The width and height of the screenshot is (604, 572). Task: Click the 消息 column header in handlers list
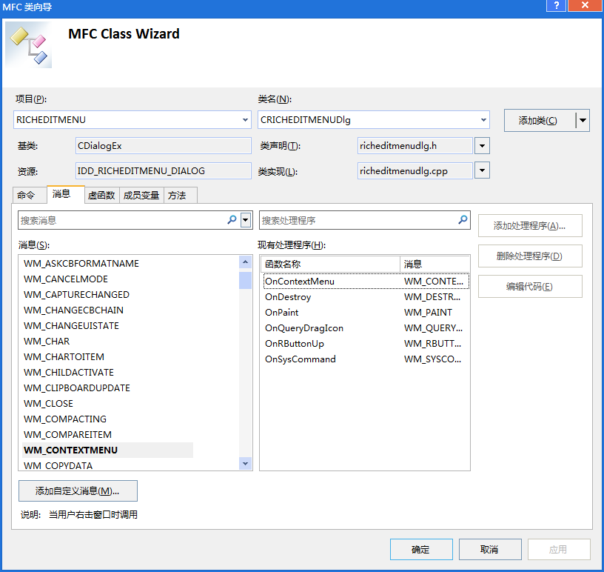pos(434,264)
